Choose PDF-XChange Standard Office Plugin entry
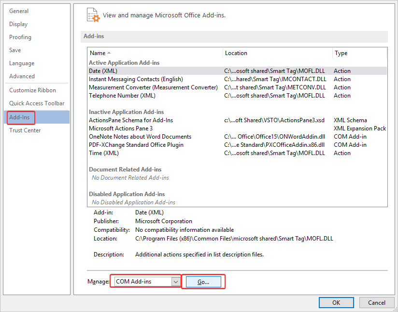 click(x=136, y=145)
